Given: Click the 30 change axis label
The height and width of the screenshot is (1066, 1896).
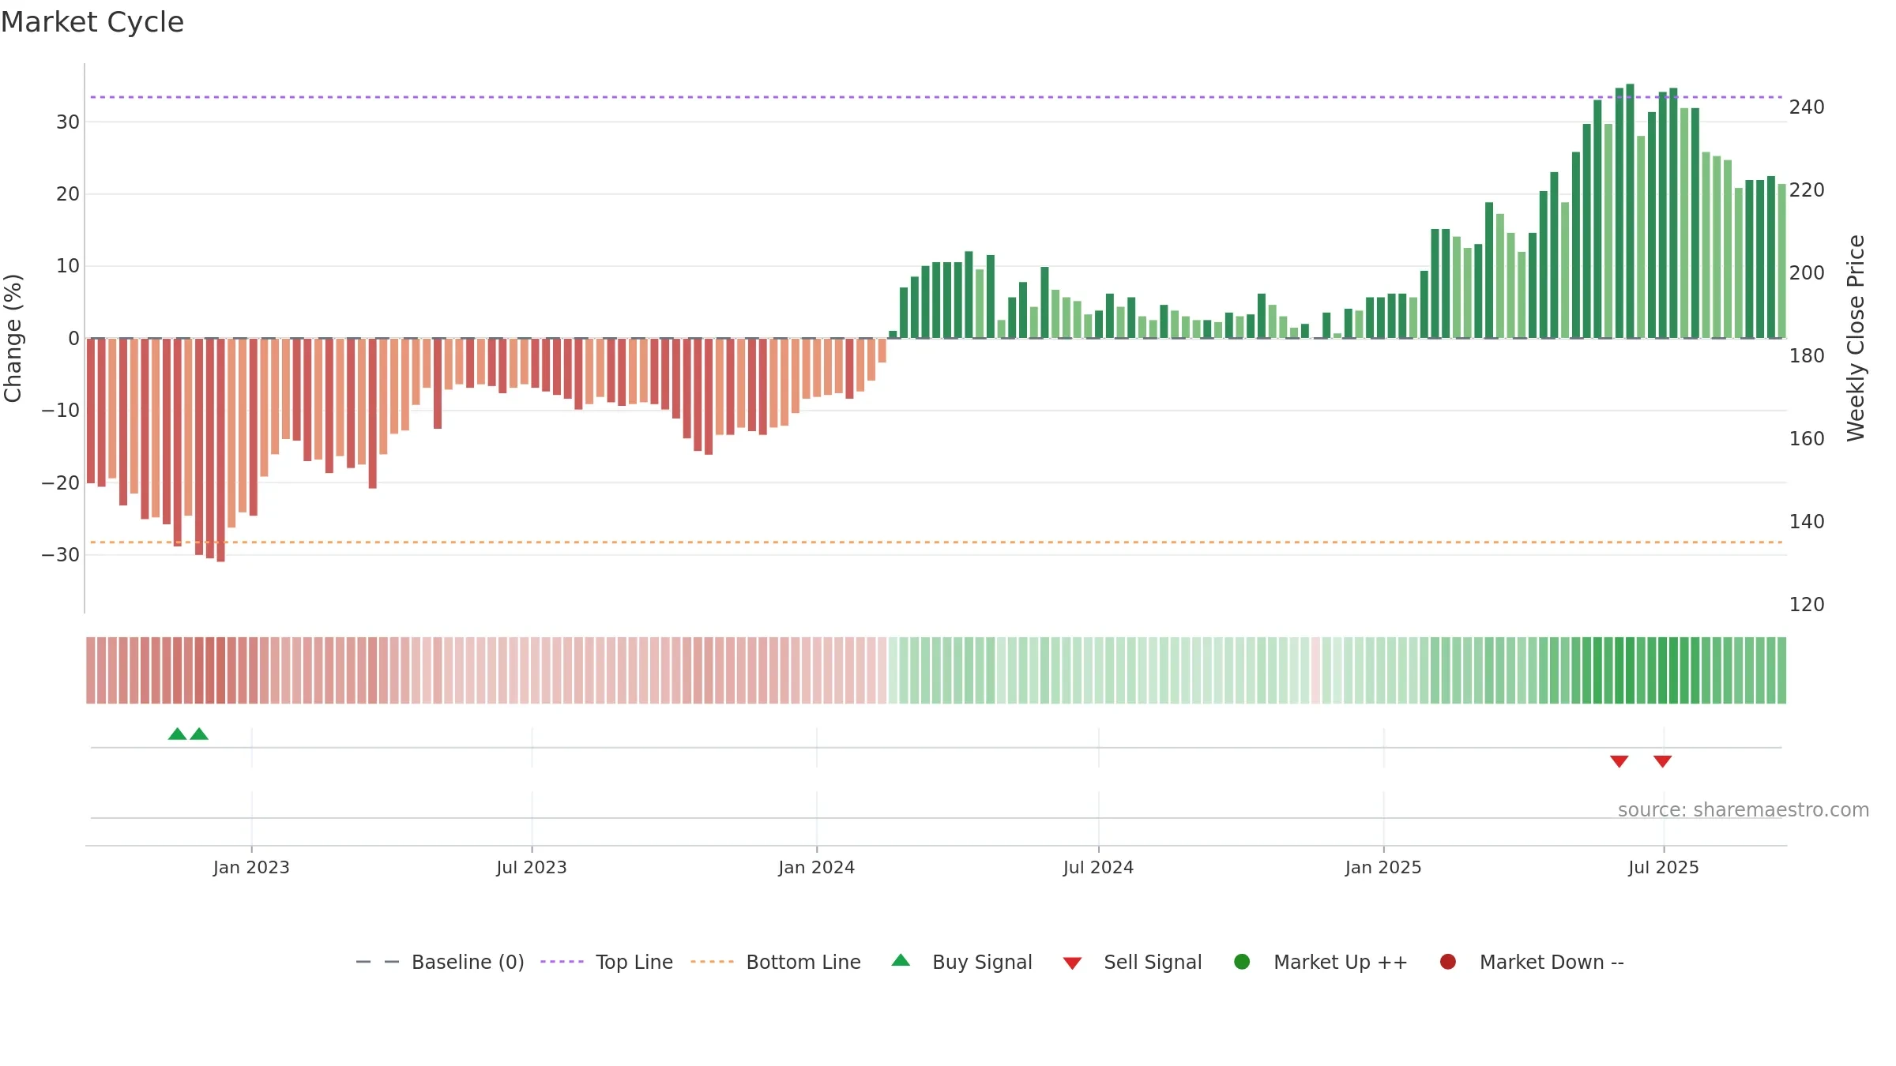Looking at the screenshot, I should coord(68,122).
